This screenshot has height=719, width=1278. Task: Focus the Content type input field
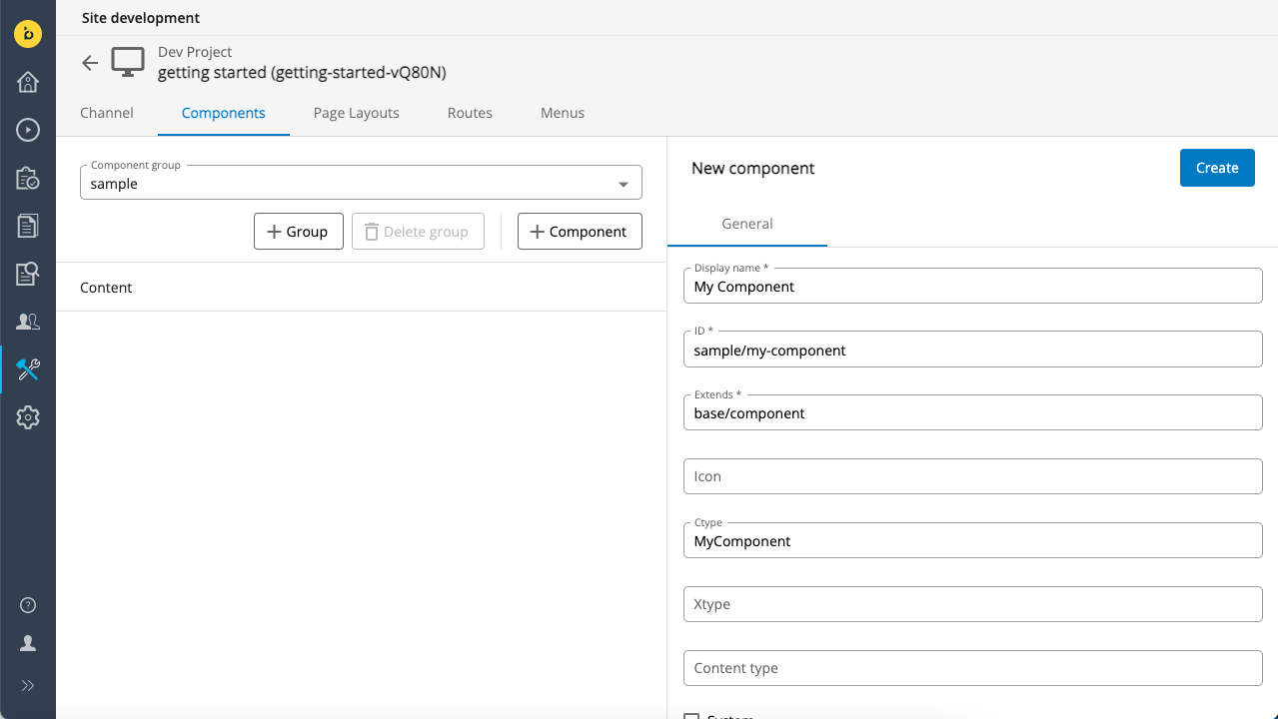pyautogui.click(x=973, y=668)
